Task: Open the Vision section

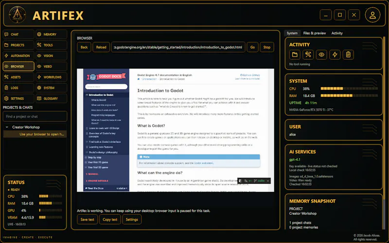Action: (52, 56)
